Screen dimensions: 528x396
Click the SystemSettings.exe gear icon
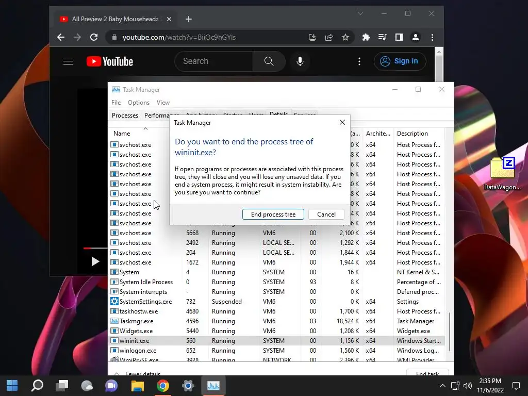(x=114, y=301)
